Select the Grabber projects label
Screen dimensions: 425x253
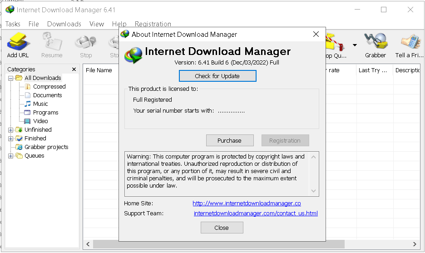click(46, 147)
